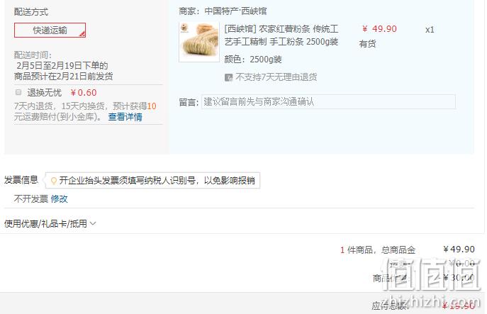Viewport: 487px width, 314px height.
Task: Focus the 留言 message input field
Action: tap(328, 101)
